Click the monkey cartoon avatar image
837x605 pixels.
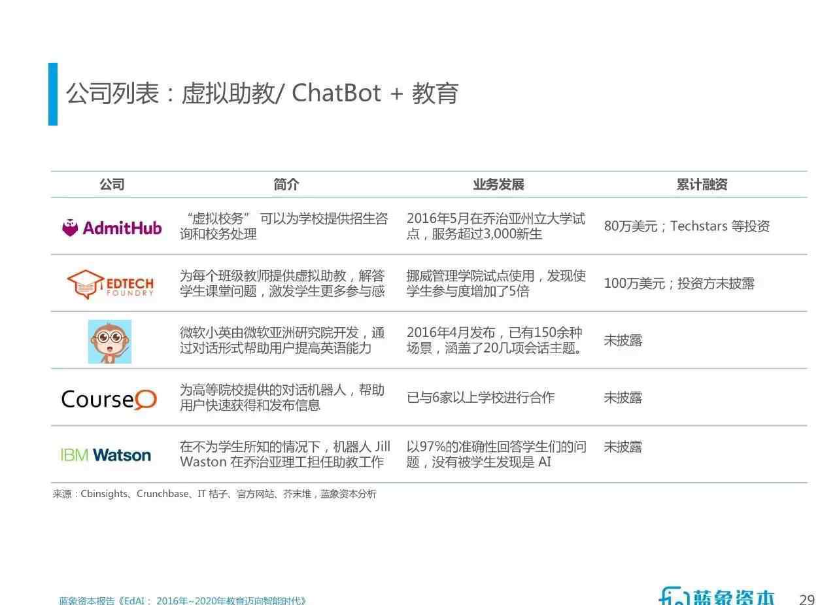click(110, 341)
